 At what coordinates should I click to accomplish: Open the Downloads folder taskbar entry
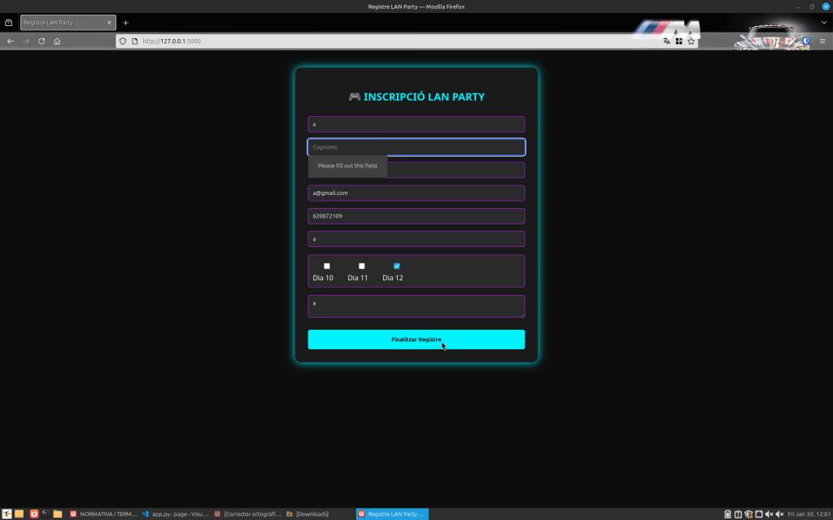point(307,513)
